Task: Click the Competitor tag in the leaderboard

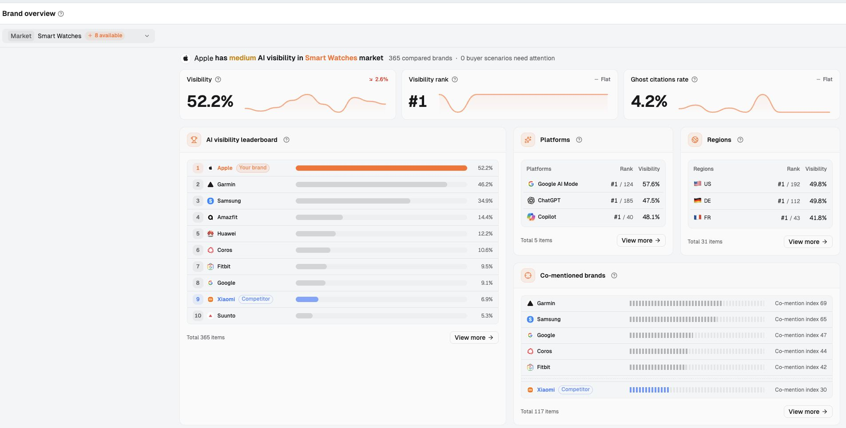Action: coord(256,299)
